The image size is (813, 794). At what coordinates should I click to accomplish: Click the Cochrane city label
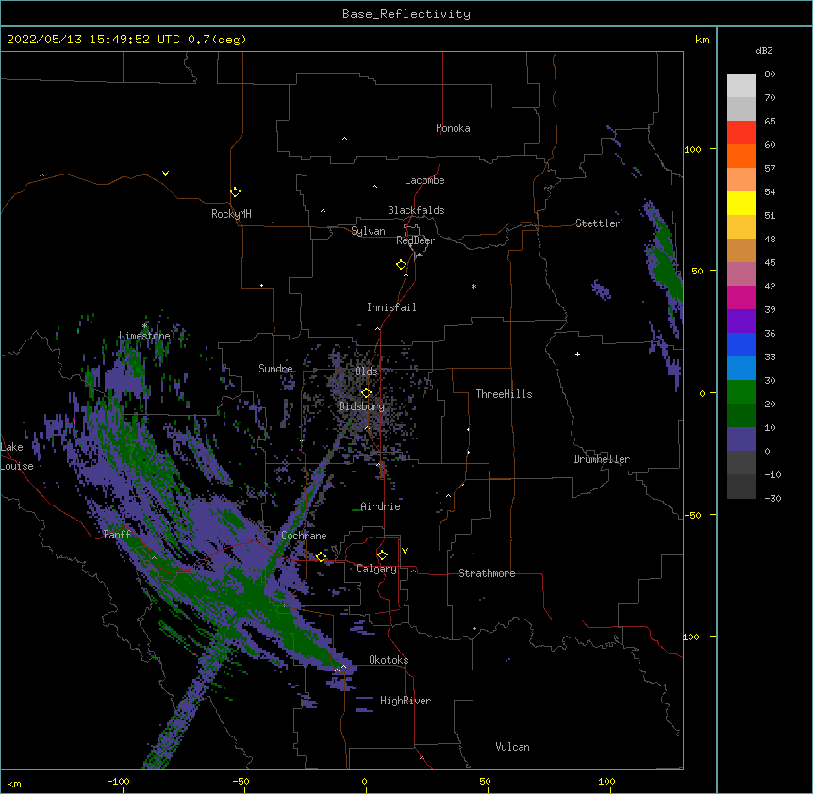click(304, 536)
